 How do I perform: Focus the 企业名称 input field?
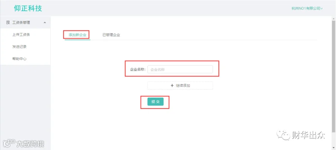tap(180, 69)
